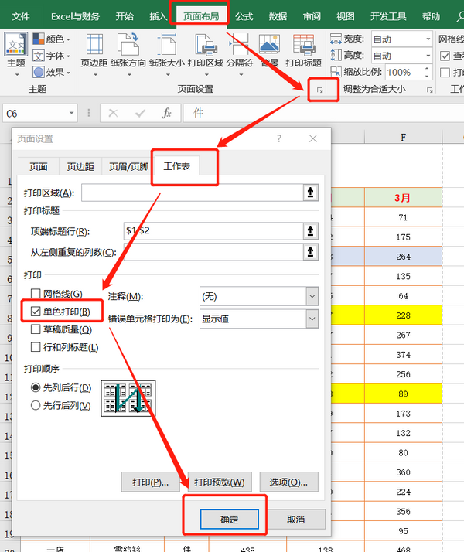Click the 选项(O)... button
Viewport: 464px width, 552px height.
288,482
